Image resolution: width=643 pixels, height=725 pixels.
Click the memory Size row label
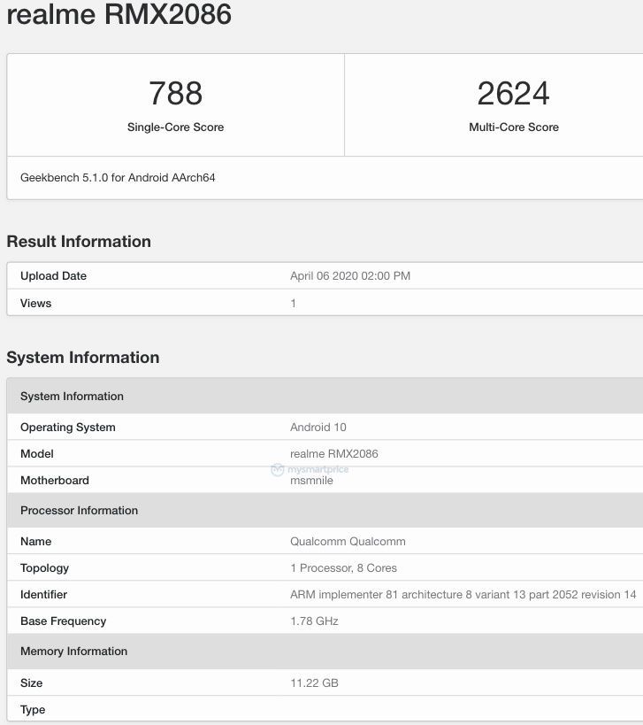pyautogui.click(x=32, y=683)
